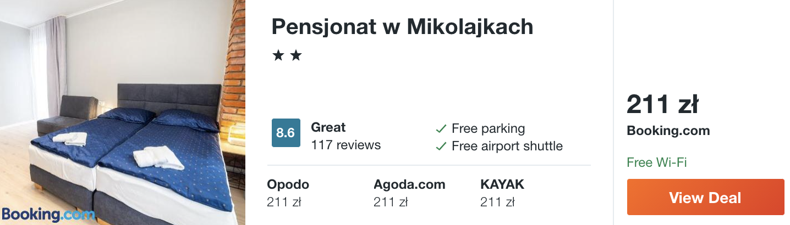Click the hotel room photo thumbnail
Screen dimensions: 790x225
click(x=123, y=113)
